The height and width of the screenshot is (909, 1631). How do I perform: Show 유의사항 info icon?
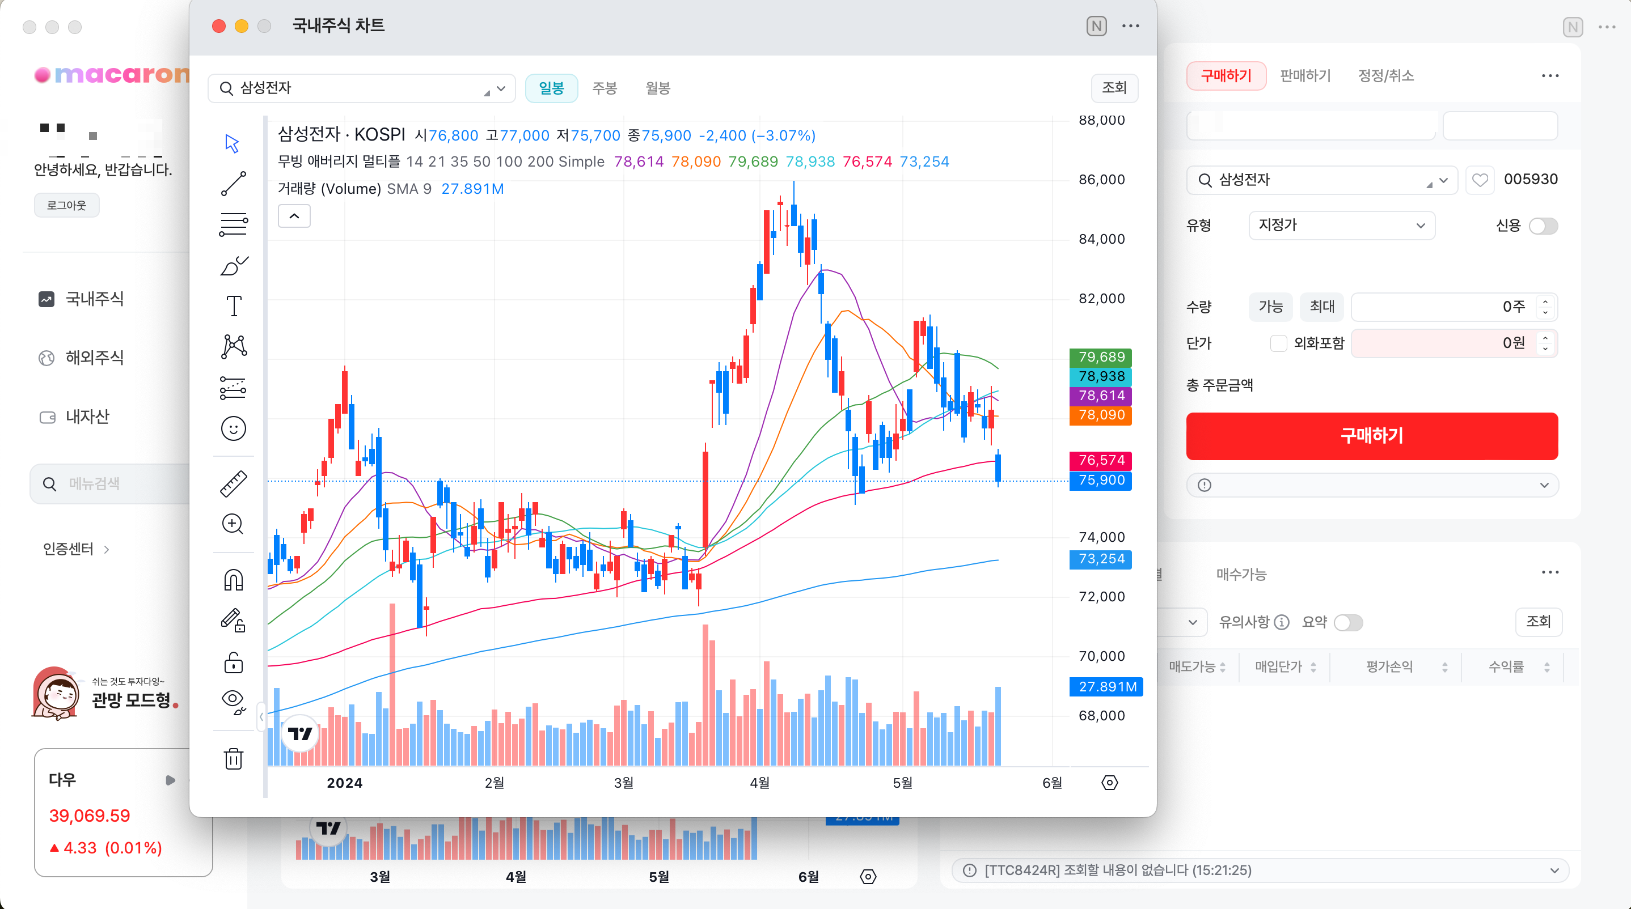click(x=1282, y=622)
